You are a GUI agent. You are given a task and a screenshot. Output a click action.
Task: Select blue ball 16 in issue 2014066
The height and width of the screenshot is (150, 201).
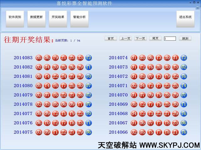click(x=184, y=132)
